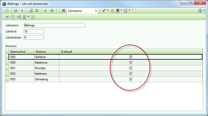This screenshot has width=208, height=116.
Task: Click the list view icon
Action: pyautogui.click(x=126, y=11)
